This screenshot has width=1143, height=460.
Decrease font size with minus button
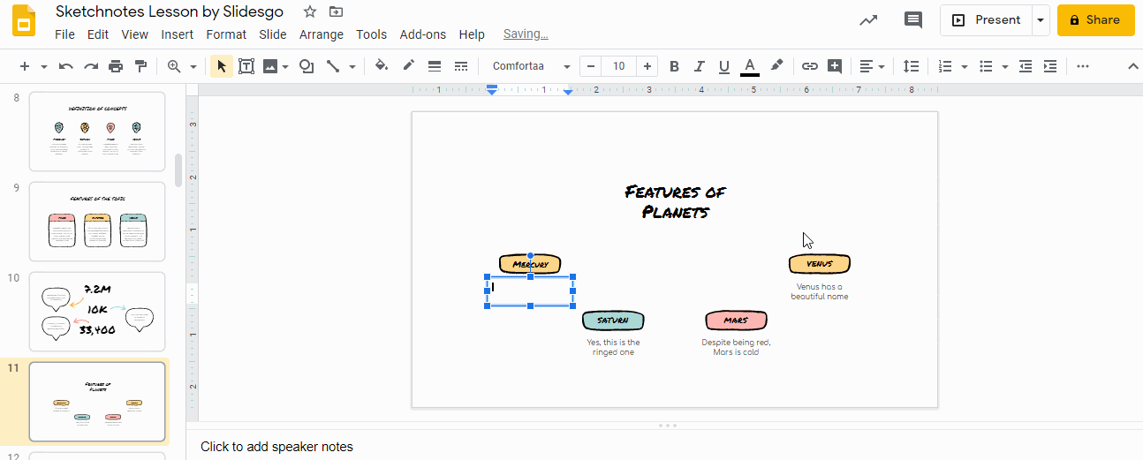click(x=590, y=66)
